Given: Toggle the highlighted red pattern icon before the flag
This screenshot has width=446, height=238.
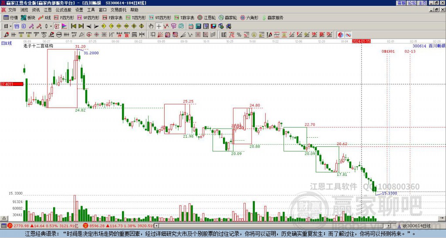Looking at the screenshot, I should coord(57,26).
